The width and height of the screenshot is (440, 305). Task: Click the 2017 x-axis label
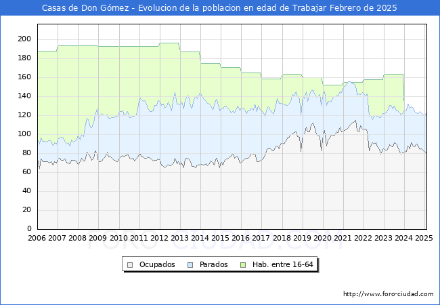261,238
